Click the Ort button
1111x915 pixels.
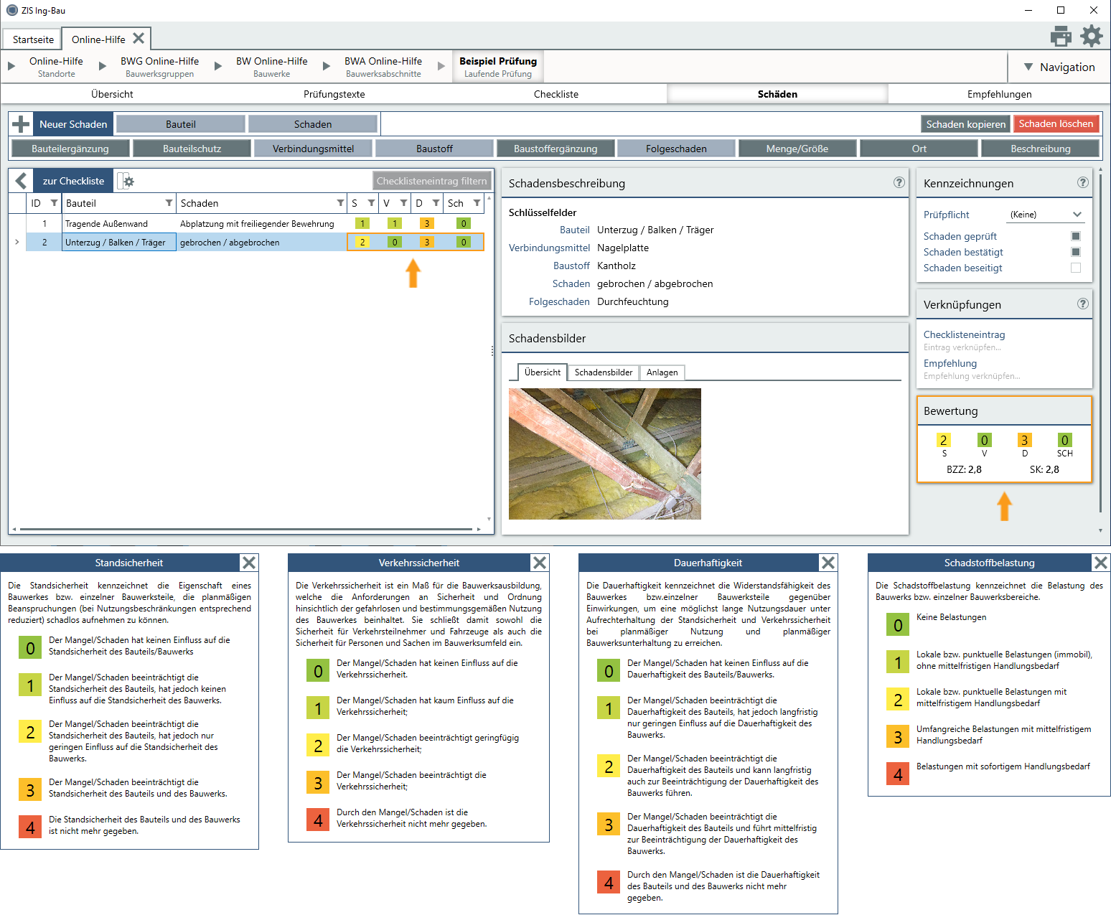(919, 149)
